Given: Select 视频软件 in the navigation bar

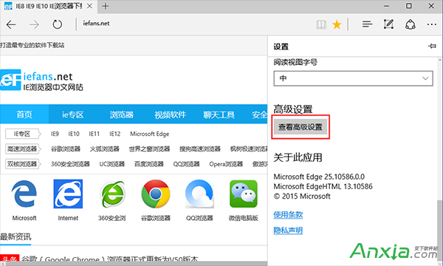Looking at the screenshot, I should pyautogui.click(x=170, y=115).
